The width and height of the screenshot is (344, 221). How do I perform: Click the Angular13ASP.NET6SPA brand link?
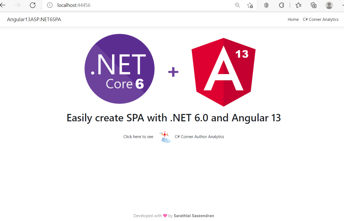click(x=34, y=19)
